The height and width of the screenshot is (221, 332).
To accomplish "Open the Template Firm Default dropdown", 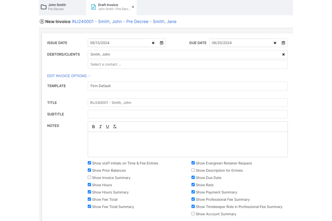I will point(188,86).
